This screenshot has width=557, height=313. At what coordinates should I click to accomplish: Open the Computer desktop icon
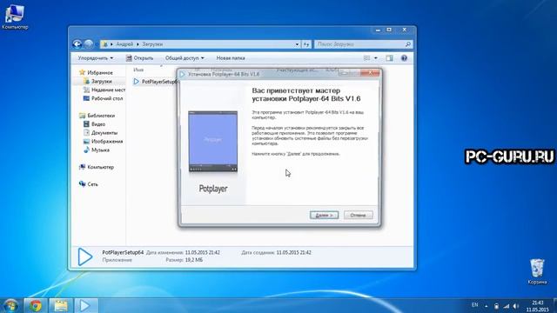15,17
